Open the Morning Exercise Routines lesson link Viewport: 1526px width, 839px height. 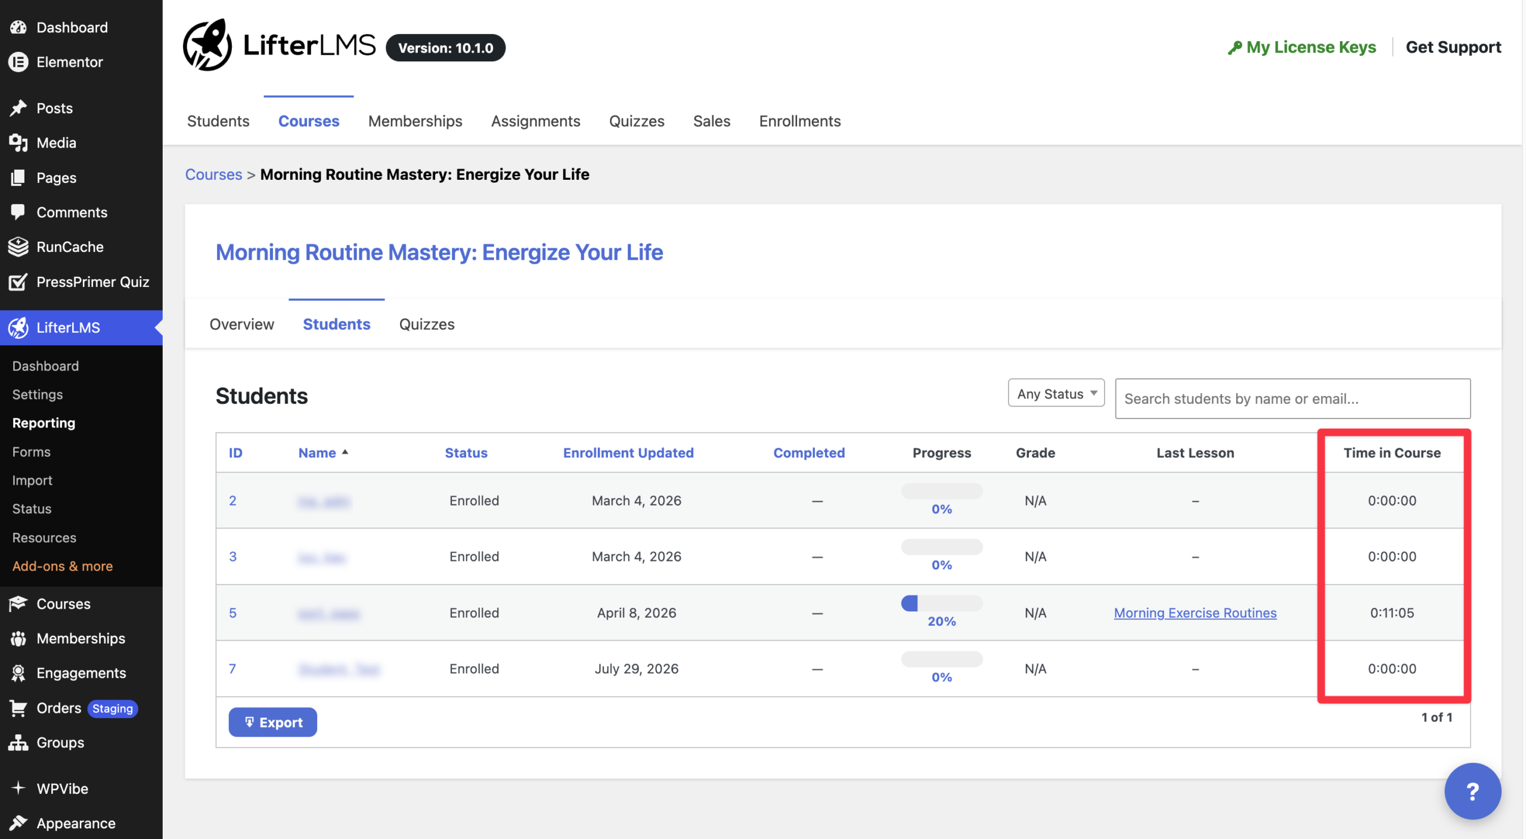pyautogui.click(x=1195, y=613)
